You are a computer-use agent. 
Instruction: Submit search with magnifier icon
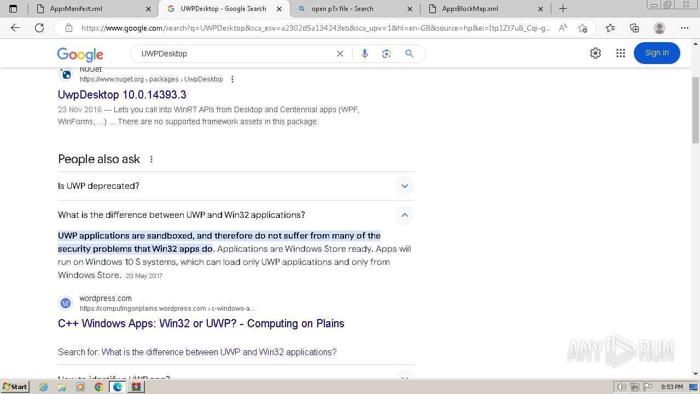[x=409, y=54]
